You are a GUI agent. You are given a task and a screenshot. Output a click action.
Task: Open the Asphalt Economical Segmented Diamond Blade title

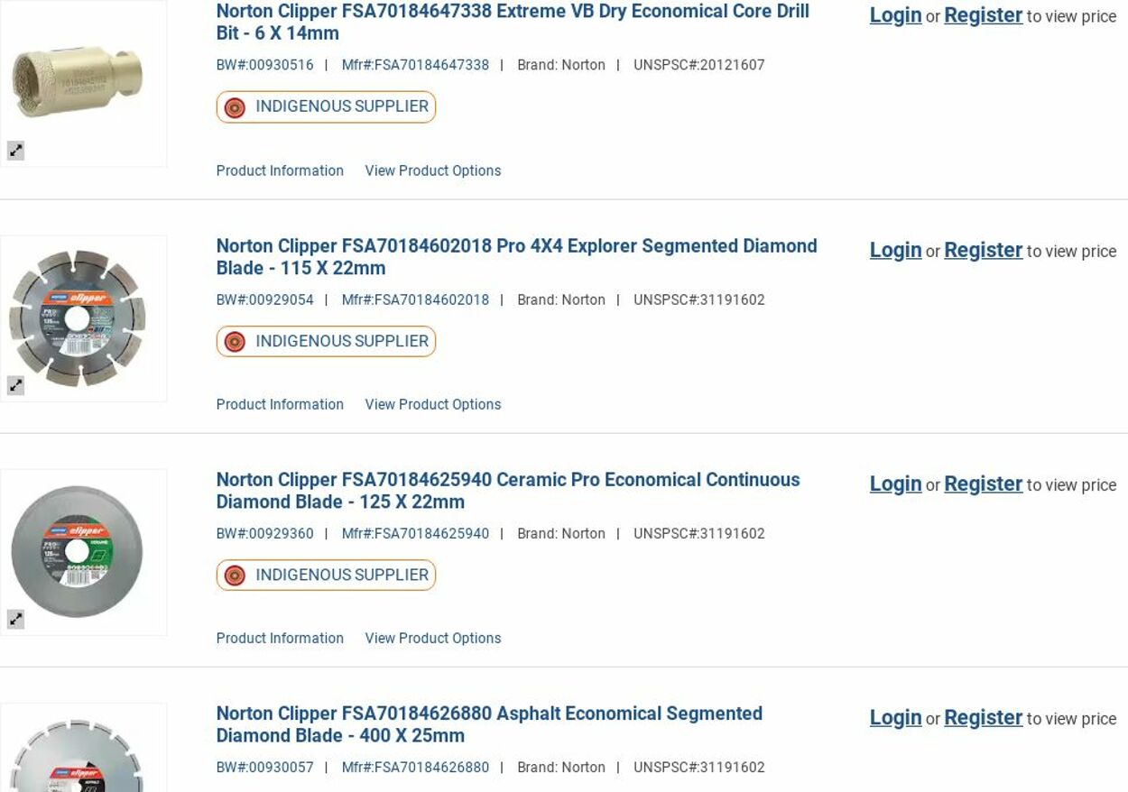(x=488, y=724)
